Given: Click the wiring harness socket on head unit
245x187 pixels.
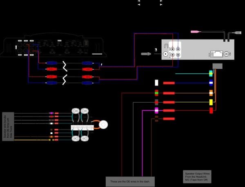Looking at the screenshot, I should [216, 54].
